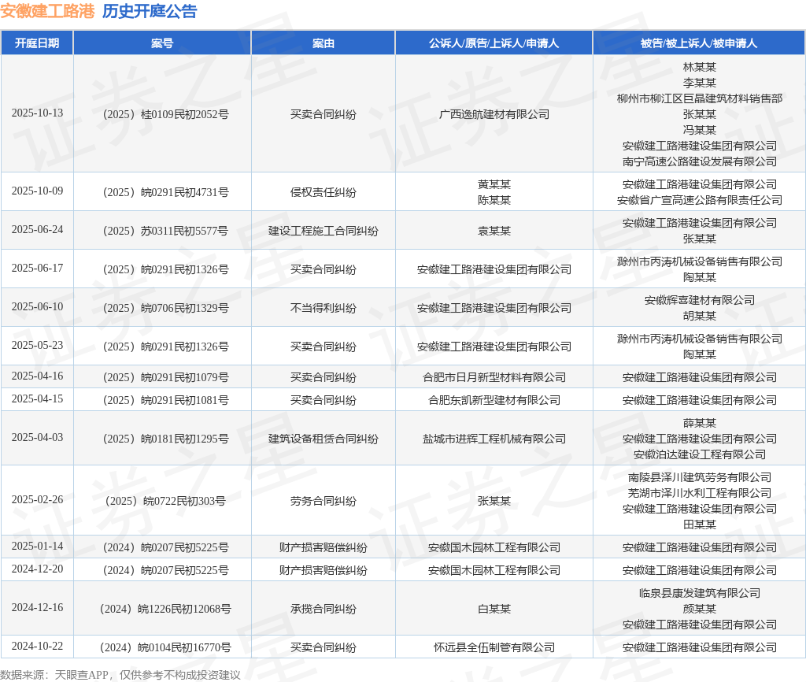806x682 pixels.
Task: Select date cell 2025-10-09
Action: [x=38, y=191]
